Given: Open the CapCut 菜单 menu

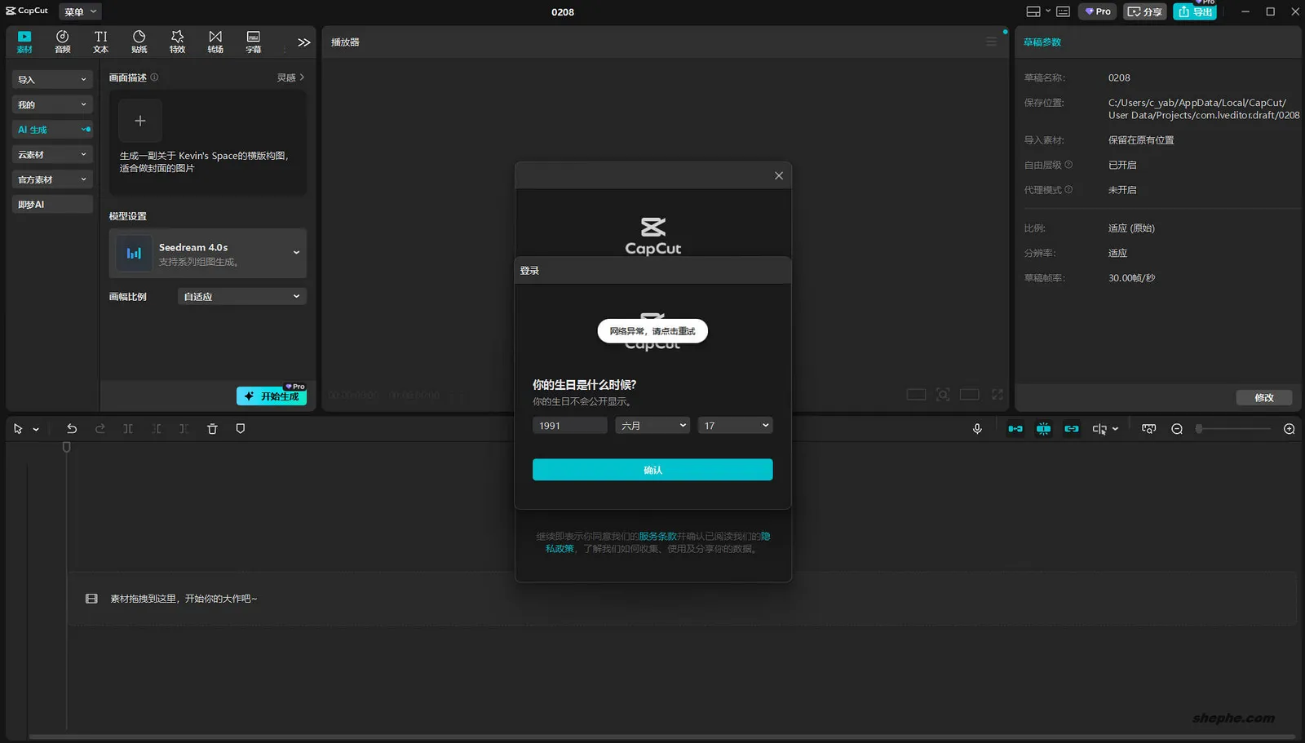Looking at the screenshot, I should [x=79, y=11].
